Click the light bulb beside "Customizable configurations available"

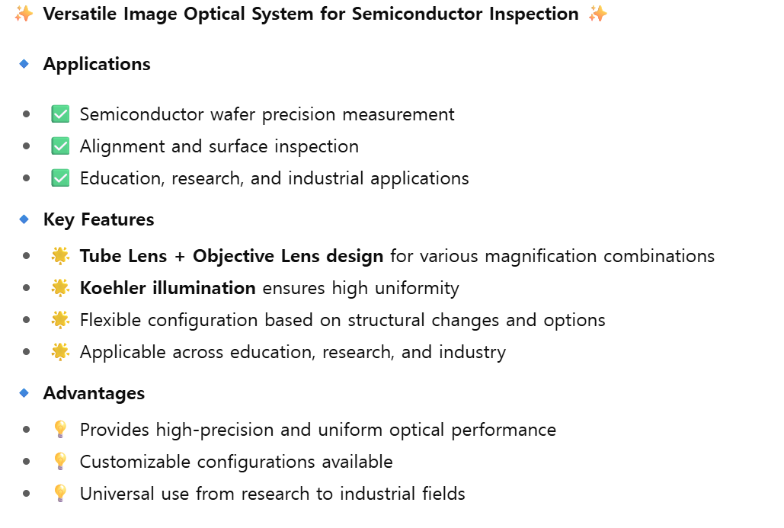tap(60, 462)
